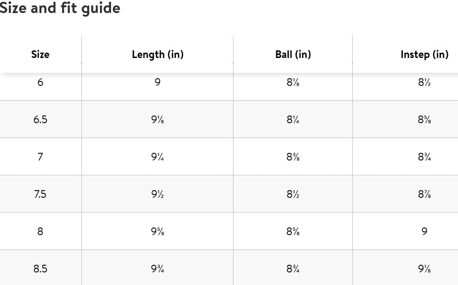Image resolution: width=458 pixels, height=285 pixels.
Task: Click instep value 9 for size 8
Action: [424, 232]
